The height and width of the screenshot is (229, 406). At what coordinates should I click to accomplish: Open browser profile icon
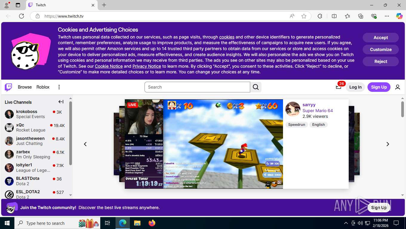[6, 5]
